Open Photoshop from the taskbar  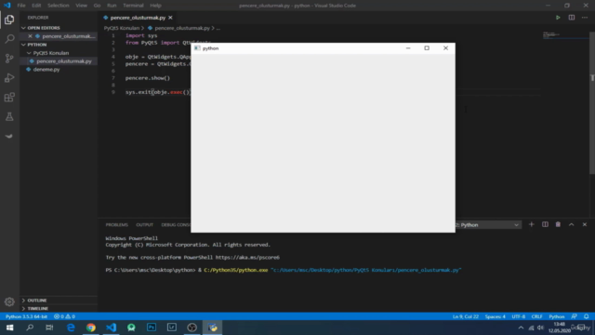[152, 328]
